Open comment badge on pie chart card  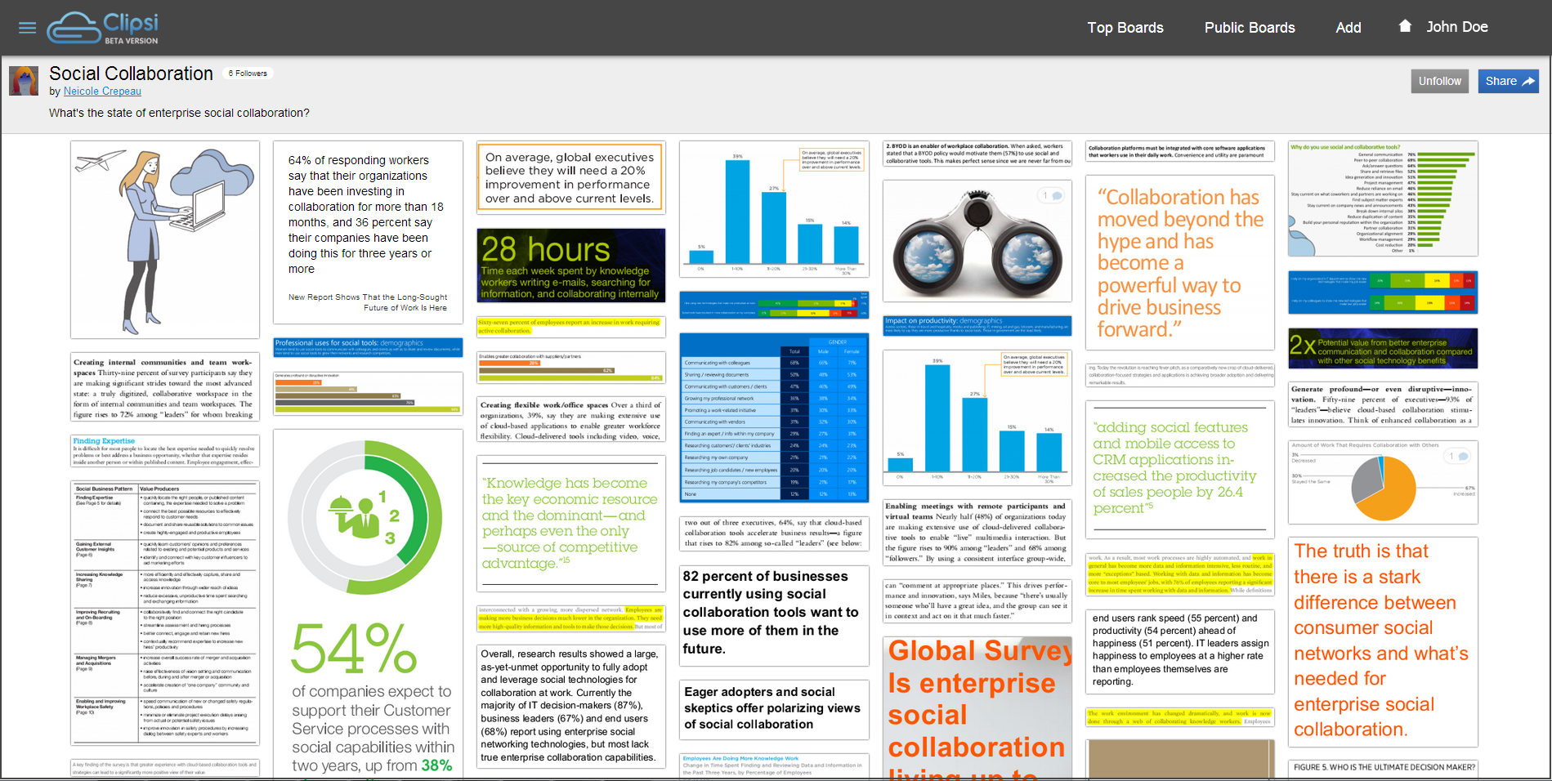coord(1457,456)
